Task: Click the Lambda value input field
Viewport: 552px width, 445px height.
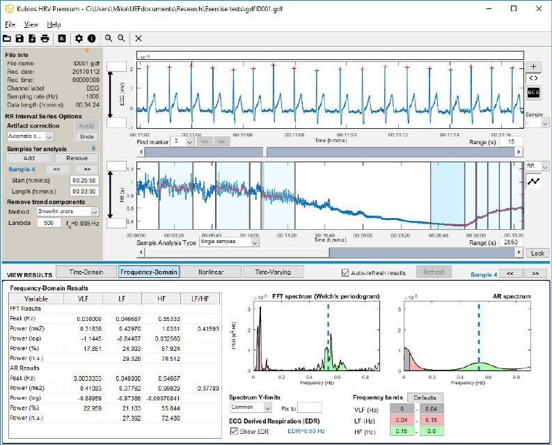Action: (50, 223)
